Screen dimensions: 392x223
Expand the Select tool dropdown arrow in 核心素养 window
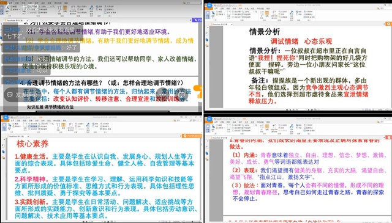click(10, 130)
